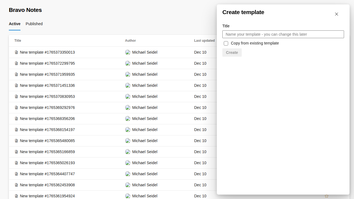Click document icon for template #1765373350013
This screenshot has width=354, height=199.
(x=16, y=52)
